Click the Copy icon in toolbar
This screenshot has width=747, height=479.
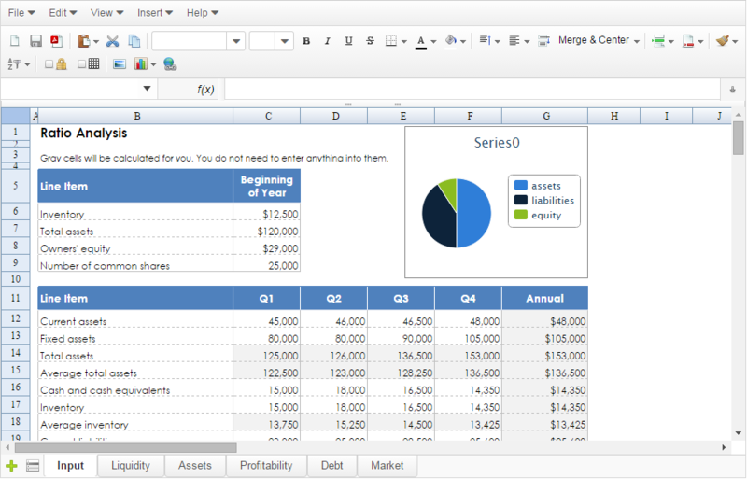point(134,41)
